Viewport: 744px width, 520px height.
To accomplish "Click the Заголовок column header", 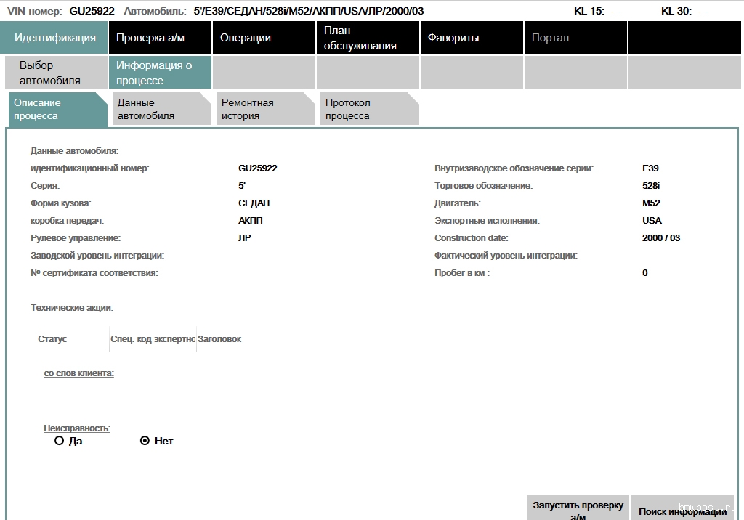I will pos(219,339).
